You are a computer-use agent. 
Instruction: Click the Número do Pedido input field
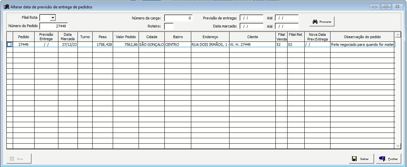54,26
